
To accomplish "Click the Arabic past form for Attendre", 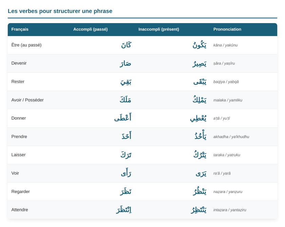I will tap(124, 210).
